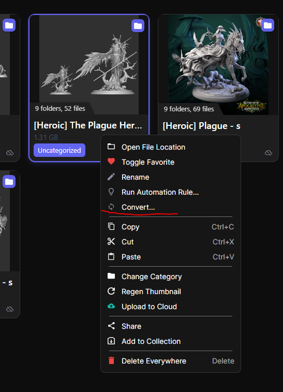
Task: Click the circular arrows Convert icon
Action: [111, 207]
